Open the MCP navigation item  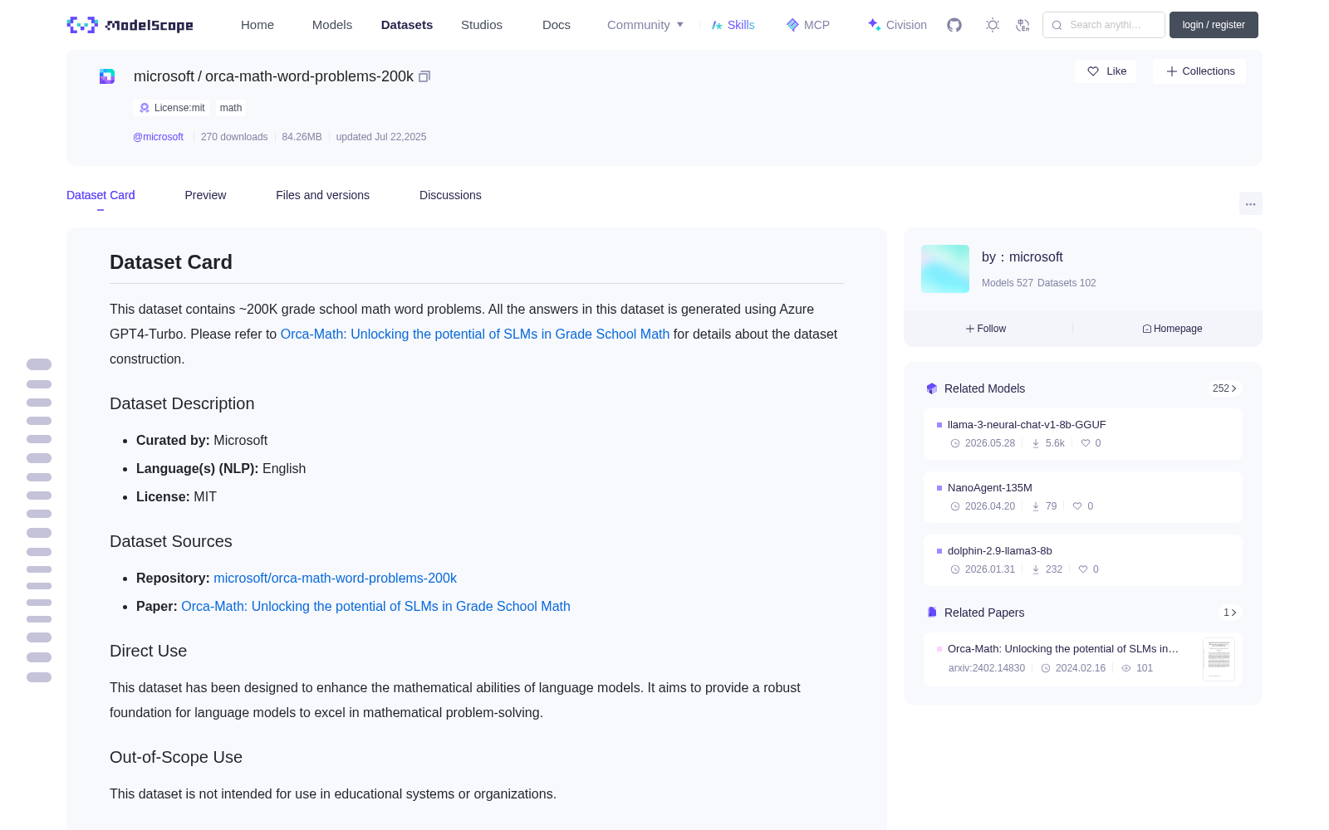click(x=807, y=25)
